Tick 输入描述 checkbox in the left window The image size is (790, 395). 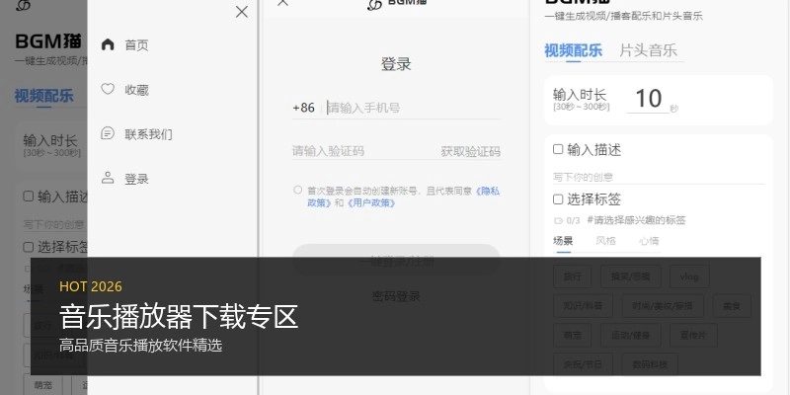click(29, 196)
